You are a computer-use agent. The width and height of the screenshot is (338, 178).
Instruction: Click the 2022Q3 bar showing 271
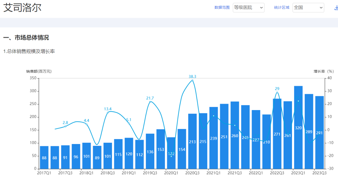coord(277,134)
